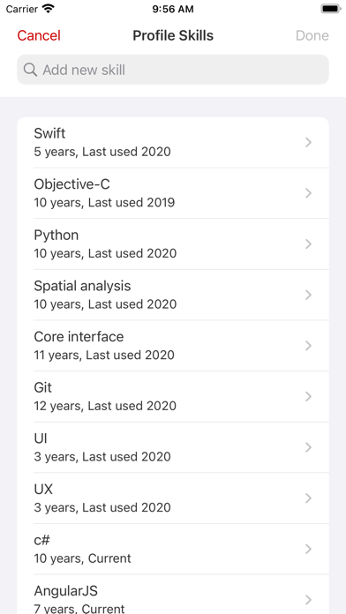Tap chevron on Spatial analysis row
Image resolution: width=346 pixels, height=614 pixels.
pyautogui.click(x=308, y=295)
